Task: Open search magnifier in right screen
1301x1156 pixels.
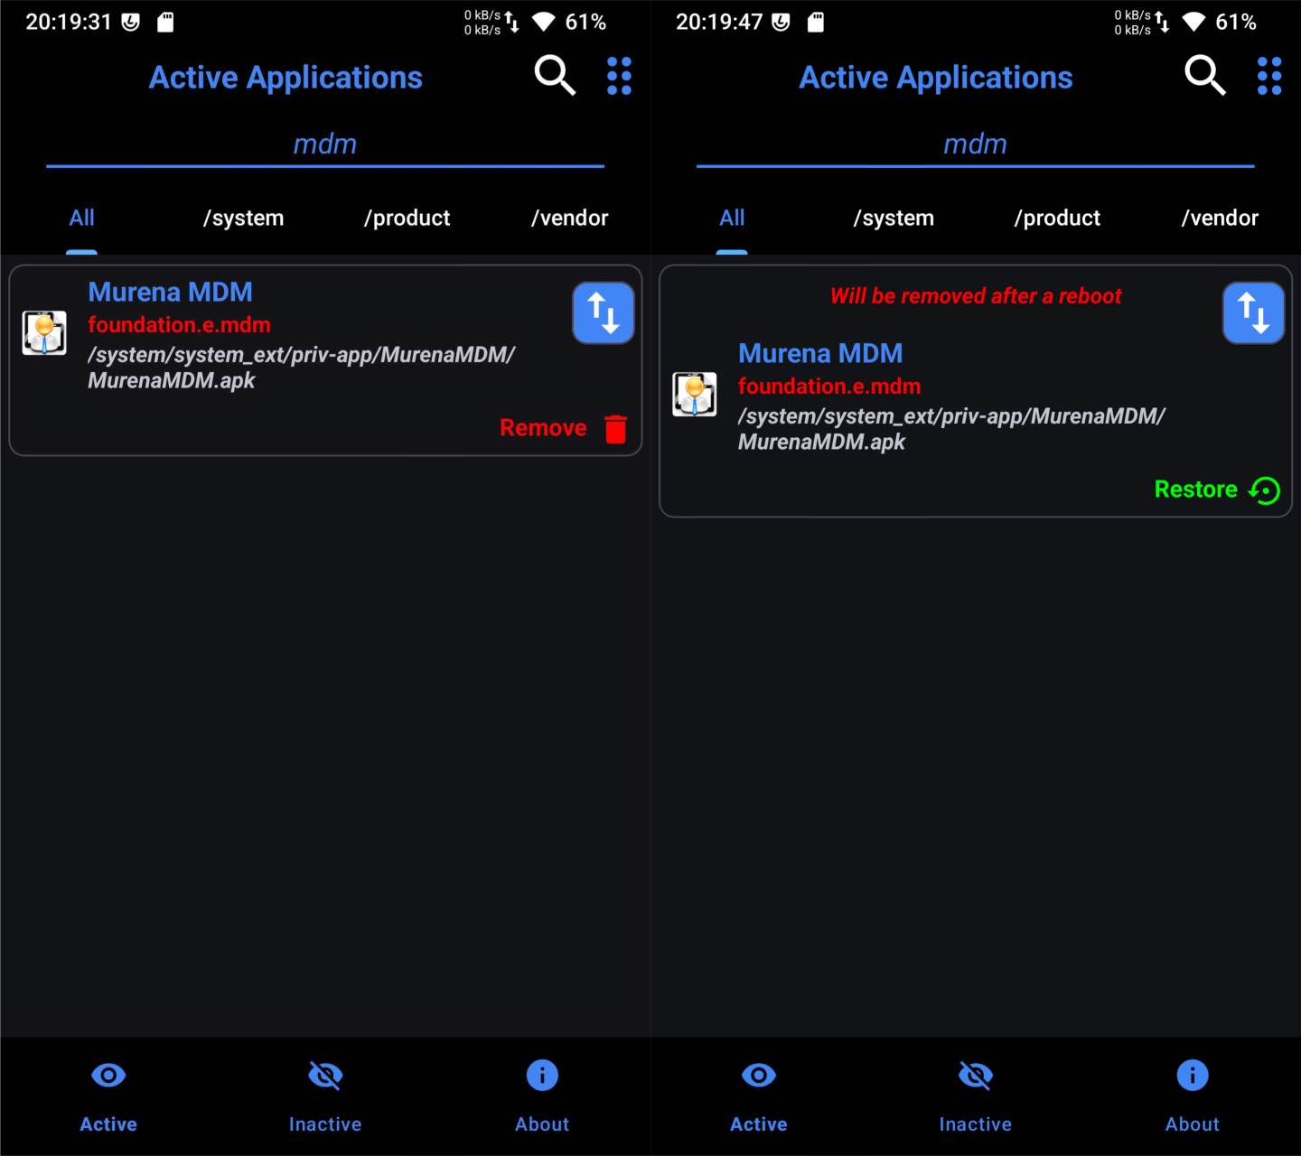Action: click(x=1205, y=76)
